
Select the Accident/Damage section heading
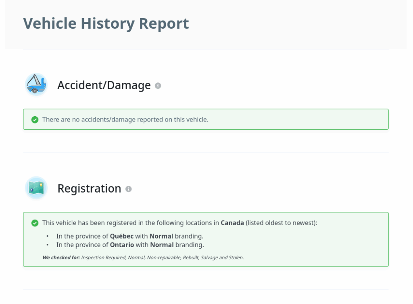coord(104,85)
